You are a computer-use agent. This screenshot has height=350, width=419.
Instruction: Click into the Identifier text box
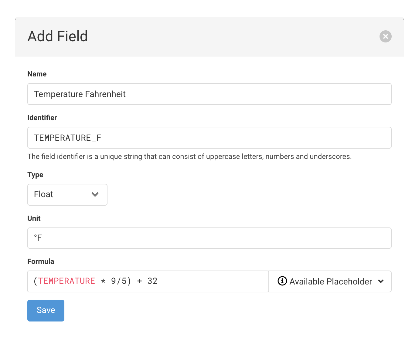click(x=209, y=138)
